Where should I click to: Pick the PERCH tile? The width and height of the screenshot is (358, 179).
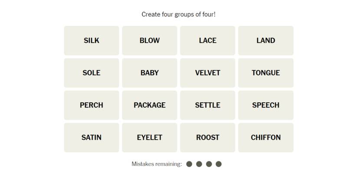click(x=92, y=105)
